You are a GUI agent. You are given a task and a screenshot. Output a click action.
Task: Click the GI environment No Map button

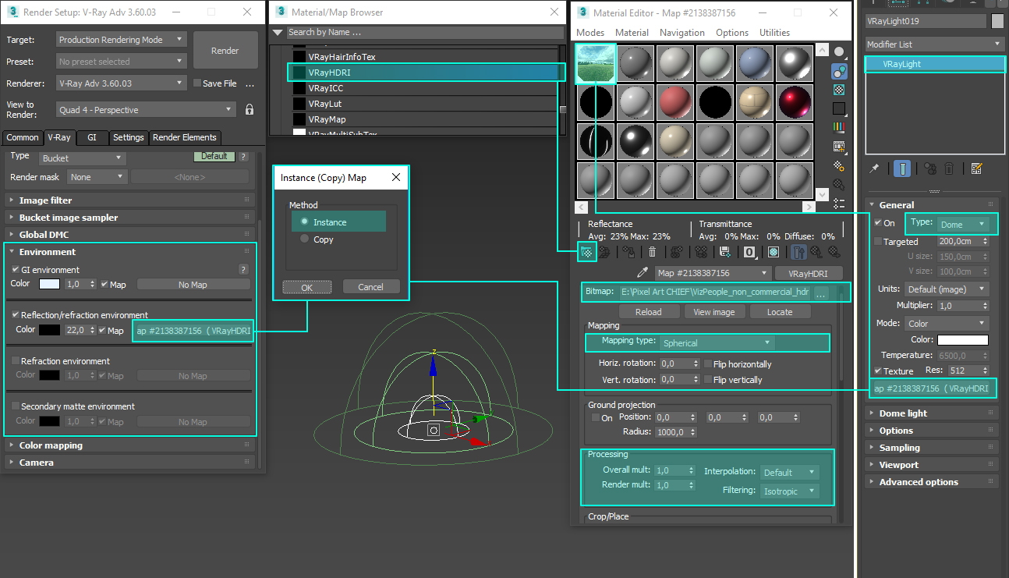click(193, 285)
